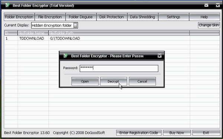Sort by File/Folder Path column header
Viewport: 223px width, 139px height.
click(119, 33)
